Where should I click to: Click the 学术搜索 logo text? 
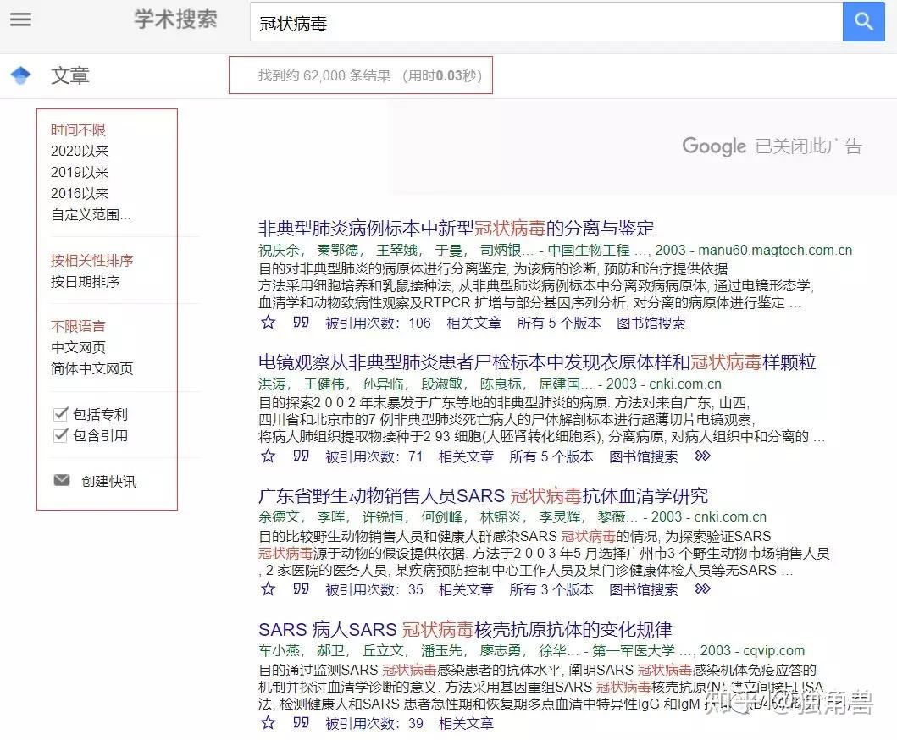pyautogui.click(x=175, y=19)
